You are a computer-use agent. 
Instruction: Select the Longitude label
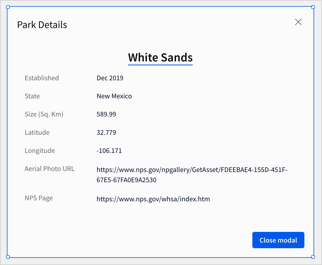[x=40, y=151]
